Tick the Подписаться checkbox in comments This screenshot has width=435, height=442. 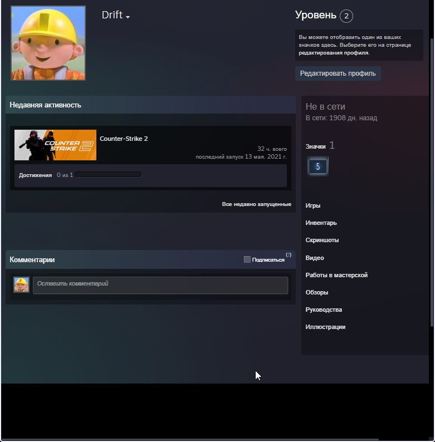[x=247, y=259]
